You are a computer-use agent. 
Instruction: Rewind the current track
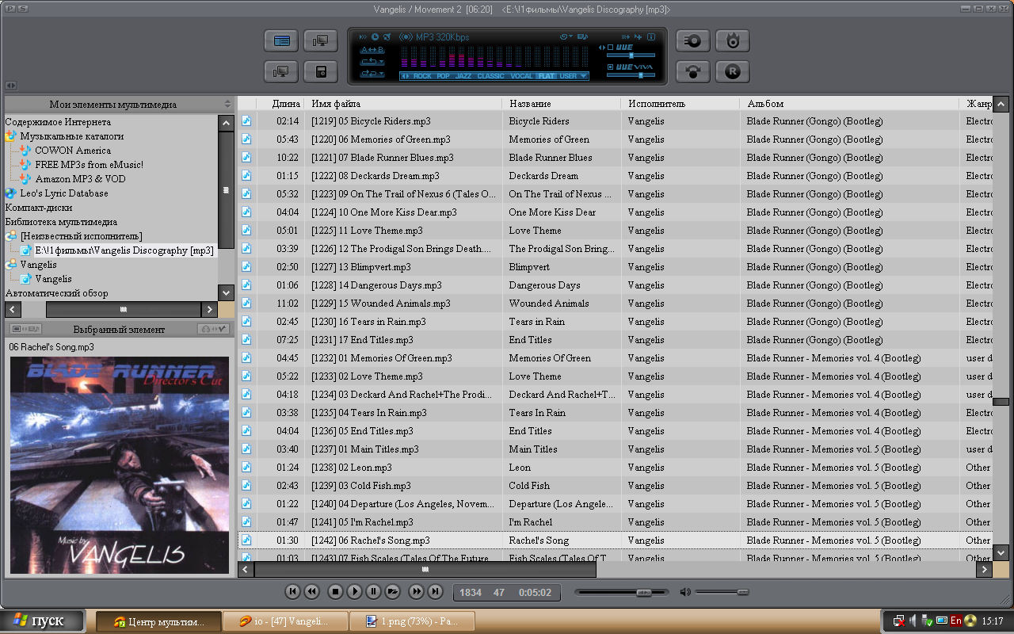coord(312,591)
